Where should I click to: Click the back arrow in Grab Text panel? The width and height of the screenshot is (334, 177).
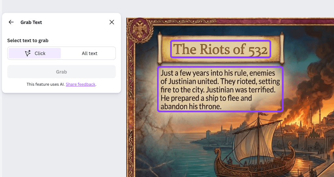[x=11, y=22]
